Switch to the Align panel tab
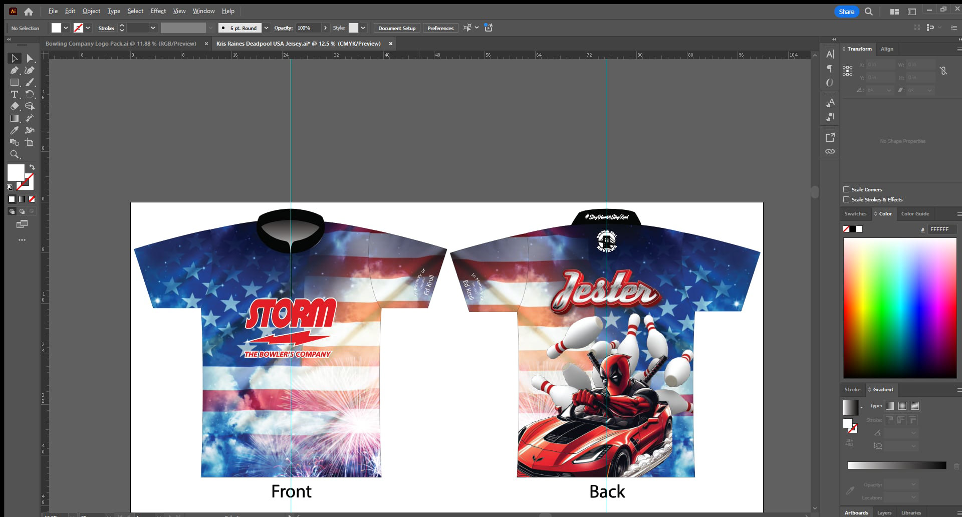962x517 pixels. coord(887,49)
